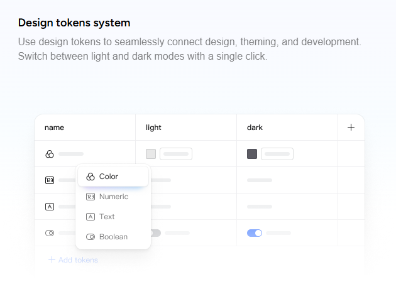Click the numeric 123 icon in name column
Viewport: 396px width, 299px height.
tap(50, 180)
